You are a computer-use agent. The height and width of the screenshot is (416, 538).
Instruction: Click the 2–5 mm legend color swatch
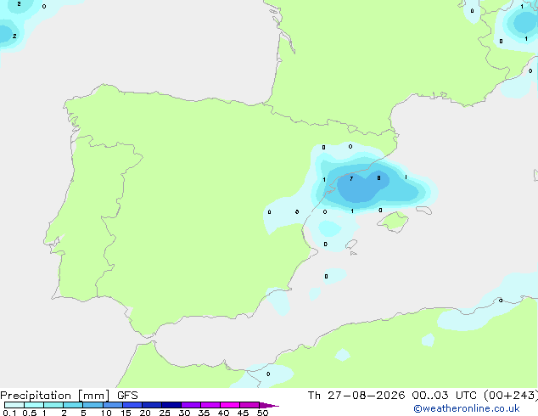click(73, 405)
